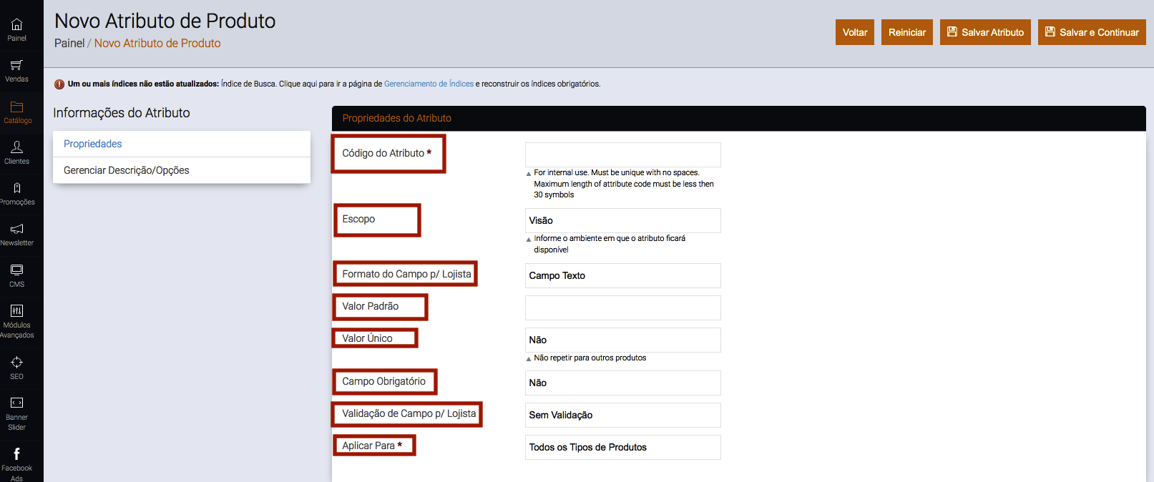
Task: Click the red index warning icon
Action: (59, 84)
